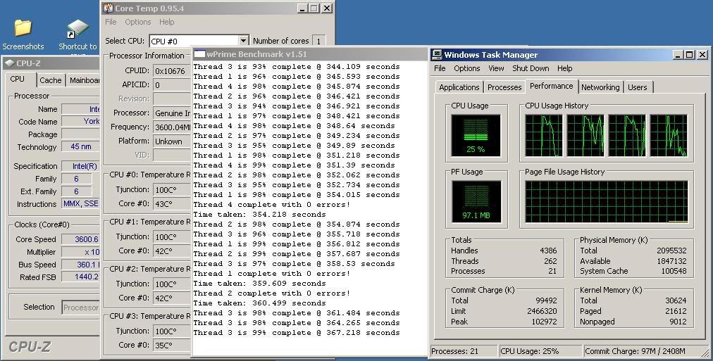Click CPU #1 Tjunction 100C° value
The image size is (713, 361).
point(172,237)
